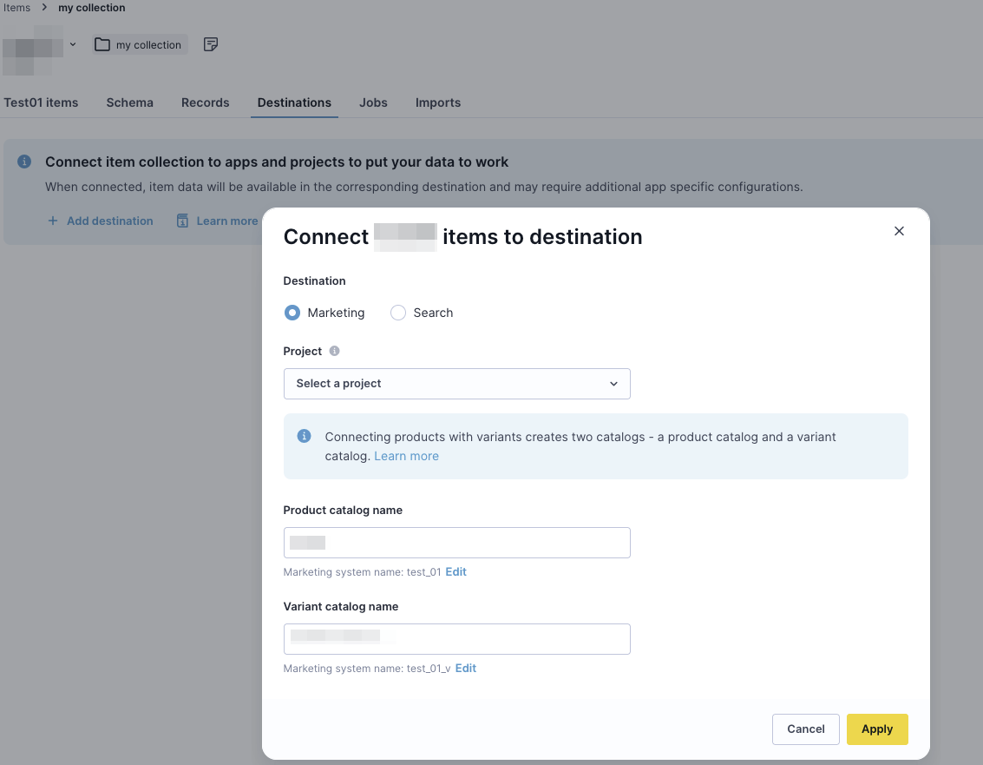Viewport: 983px width, 765px height.
Task: Open the Select a project dropdown
Action: coord(456,384)
